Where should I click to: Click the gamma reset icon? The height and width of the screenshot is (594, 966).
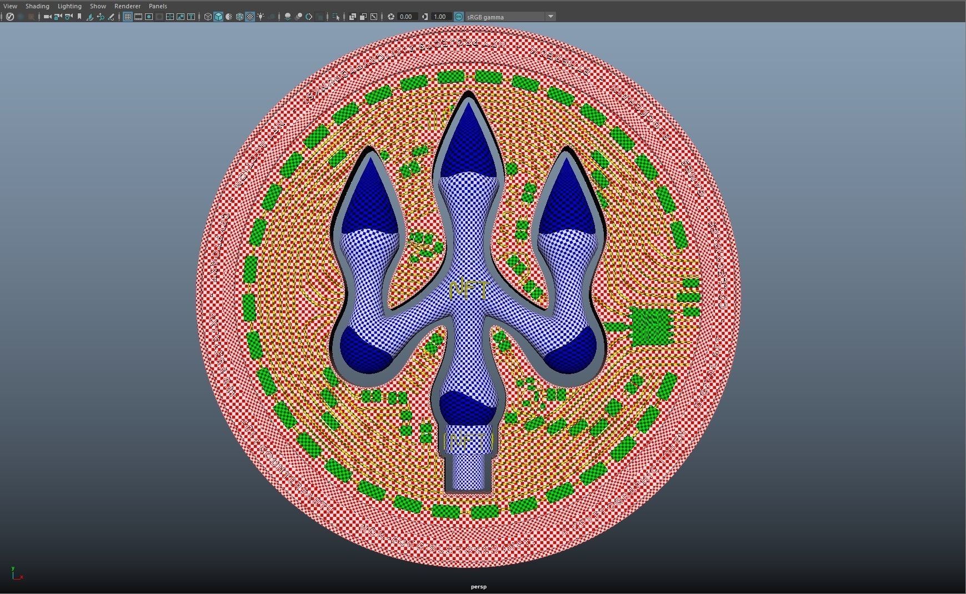tap(425, 17)
